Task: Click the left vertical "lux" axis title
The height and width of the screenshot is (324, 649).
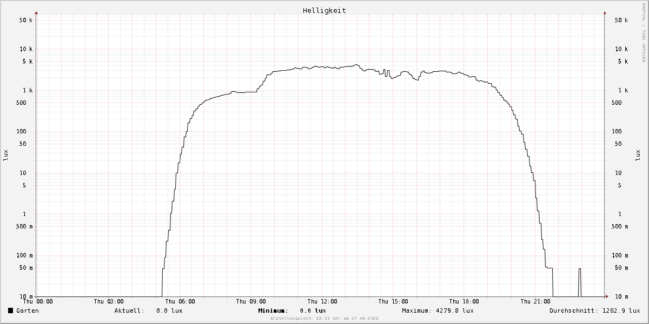Action: [5, 156]
